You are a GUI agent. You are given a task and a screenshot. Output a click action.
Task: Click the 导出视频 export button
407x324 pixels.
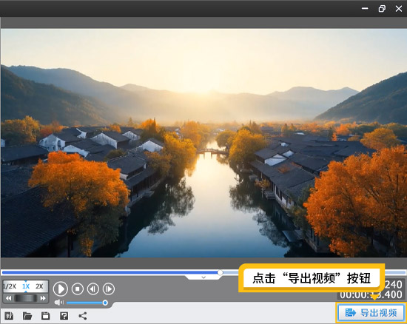pyautogui.click(x=371, y=313)
